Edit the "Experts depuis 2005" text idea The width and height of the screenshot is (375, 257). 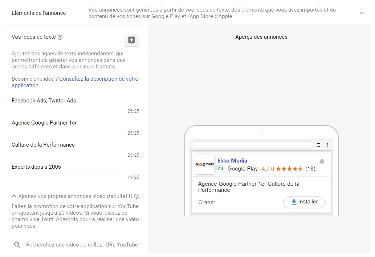(x=36, y=167)
